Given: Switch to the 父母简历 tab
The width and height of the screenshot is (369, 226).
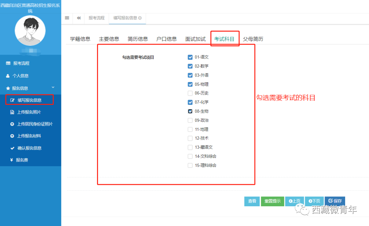Looking at the screenshot, I should click(253, 39).
